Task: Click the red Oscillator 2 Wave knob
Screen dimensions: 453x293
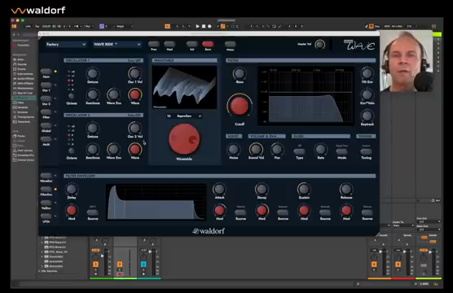Action: tap(134, 149)
